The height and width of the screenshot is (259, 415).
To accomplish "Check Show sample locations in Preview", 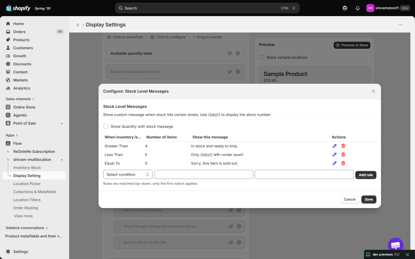I will 262,57.
